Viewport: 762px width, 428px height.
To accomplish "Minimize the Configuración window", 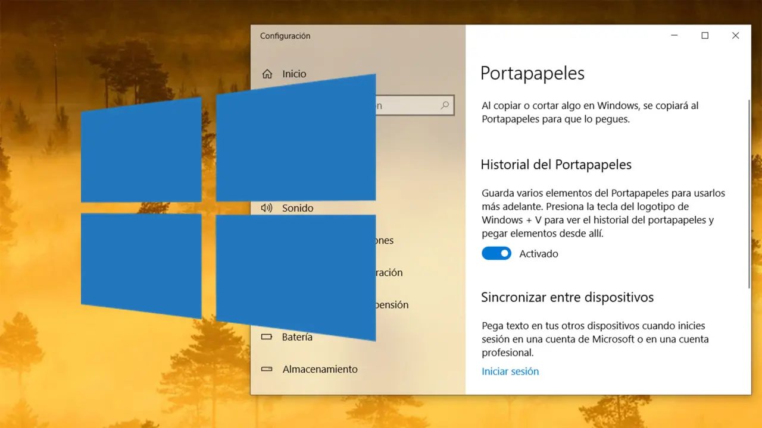I will click(x=674, y=36).
